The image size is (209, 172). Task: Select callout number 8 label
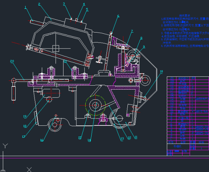point(141,38)
